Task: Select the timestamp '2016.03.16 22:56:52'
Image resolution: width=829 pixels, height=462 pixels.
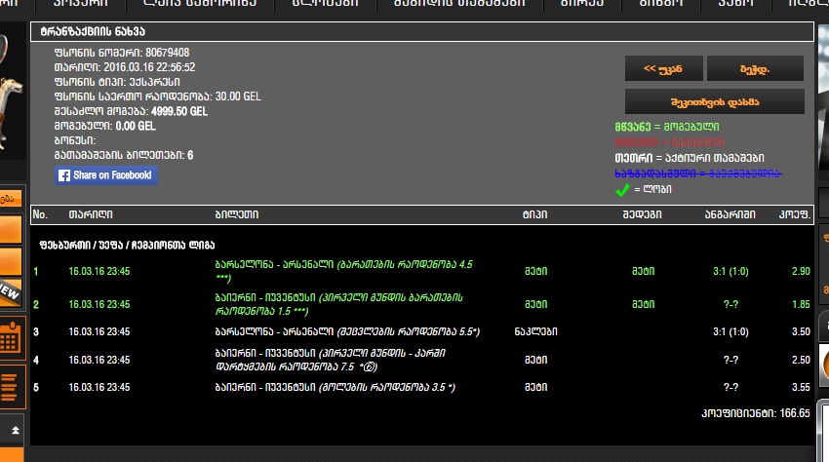Action: click(149, 67)
